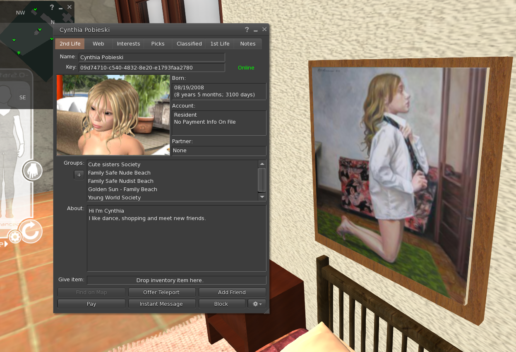This screenshot has width=516, height=352.
Task: Select the group "Young World Society"
Action: pos(114,198)
